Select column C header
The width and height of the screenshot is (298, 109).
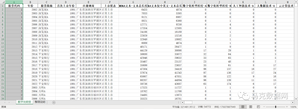click(47, 2)
